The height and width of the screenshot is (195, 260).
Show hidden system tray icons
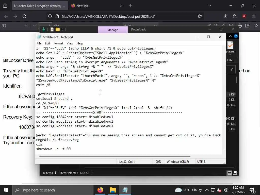point(207,190)
